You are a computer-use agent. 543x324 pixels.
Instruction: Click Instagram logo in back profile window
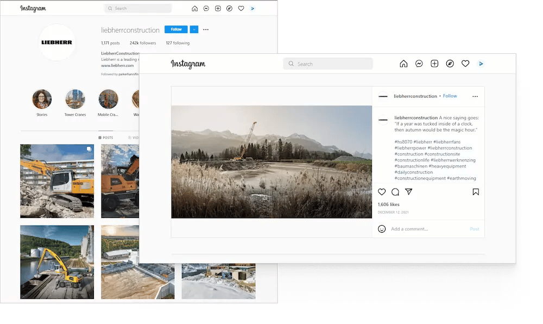[33, 8]
